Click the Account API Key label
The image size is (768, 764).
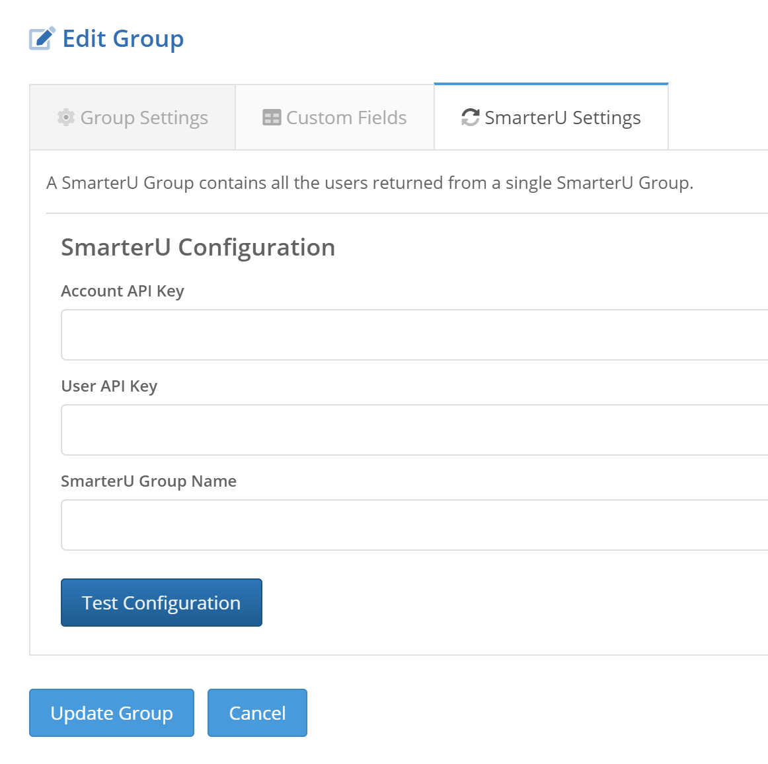[x=122, y=291]
